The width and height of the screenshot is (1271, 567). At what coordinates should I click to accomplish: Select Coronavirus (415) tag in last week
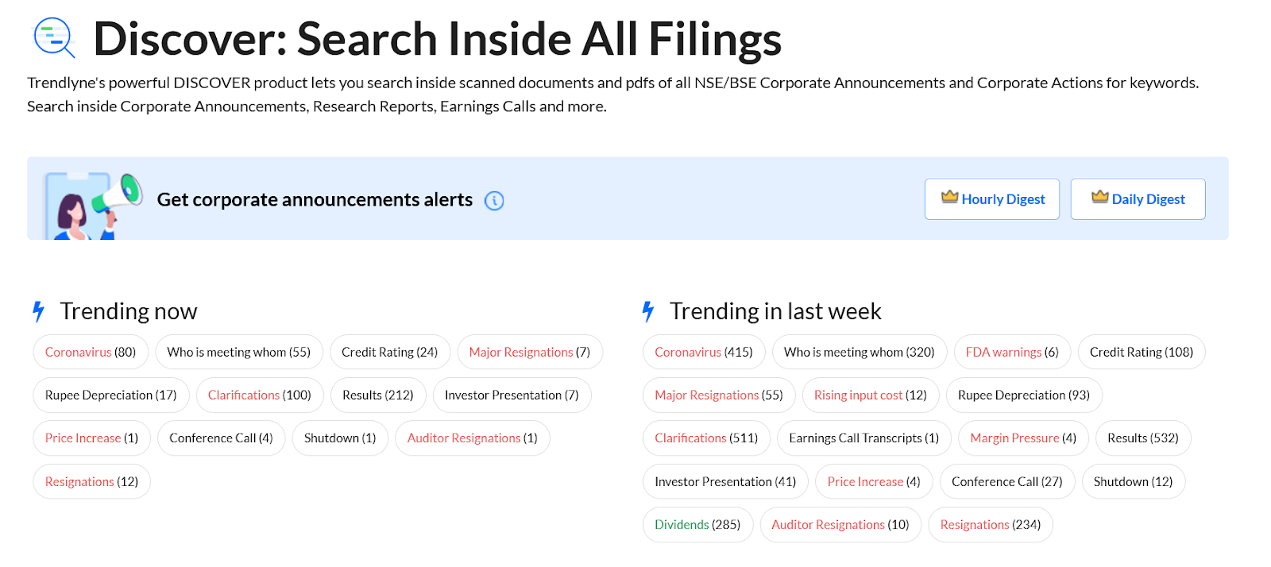tap(704, 352)
